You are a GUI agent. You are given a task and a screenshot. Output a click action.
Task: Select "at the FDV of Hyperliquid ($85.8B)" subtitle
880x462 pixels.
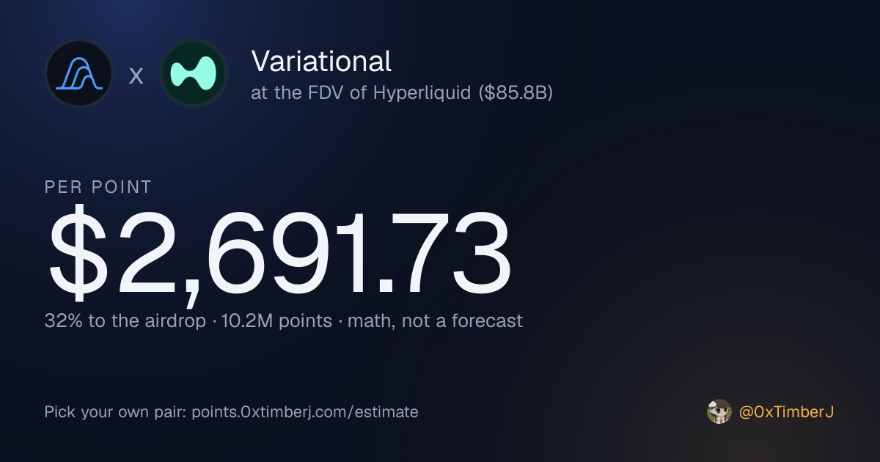[402, 94]
